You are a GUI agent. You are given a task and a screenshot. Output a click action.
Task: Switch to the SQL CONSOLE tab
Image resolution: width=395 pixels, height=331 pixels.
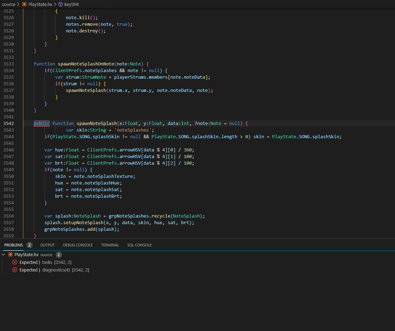pos(139,245)
